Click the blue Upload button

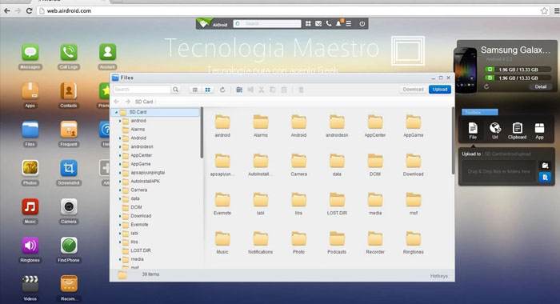pos(440,90)
